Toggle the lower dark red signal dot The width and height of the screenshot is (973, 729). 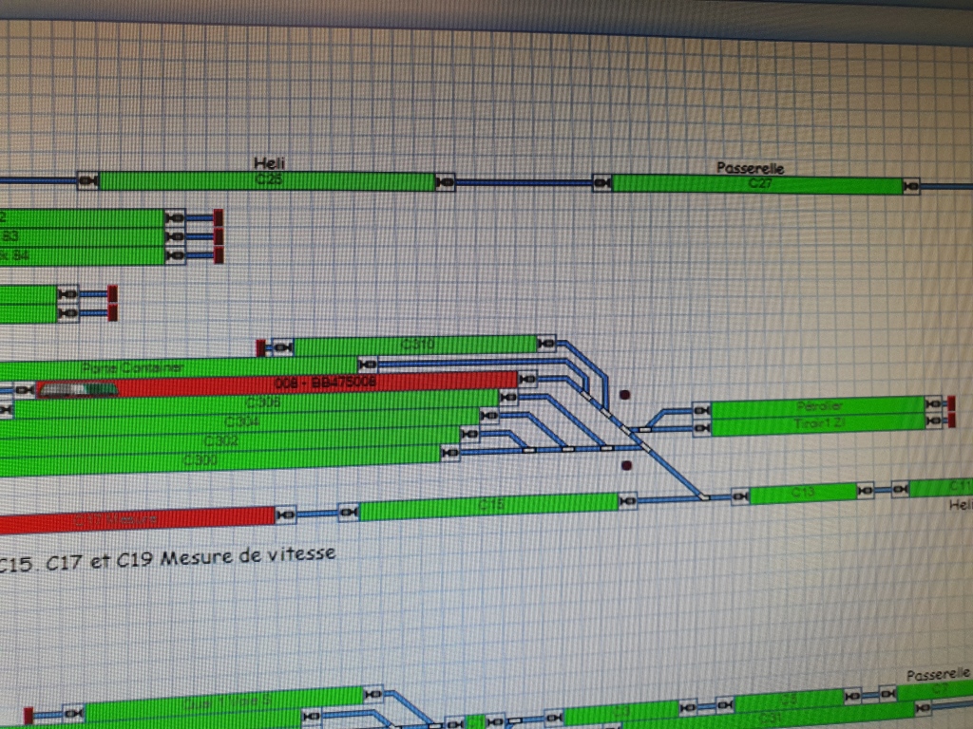[x=625, y=465]
